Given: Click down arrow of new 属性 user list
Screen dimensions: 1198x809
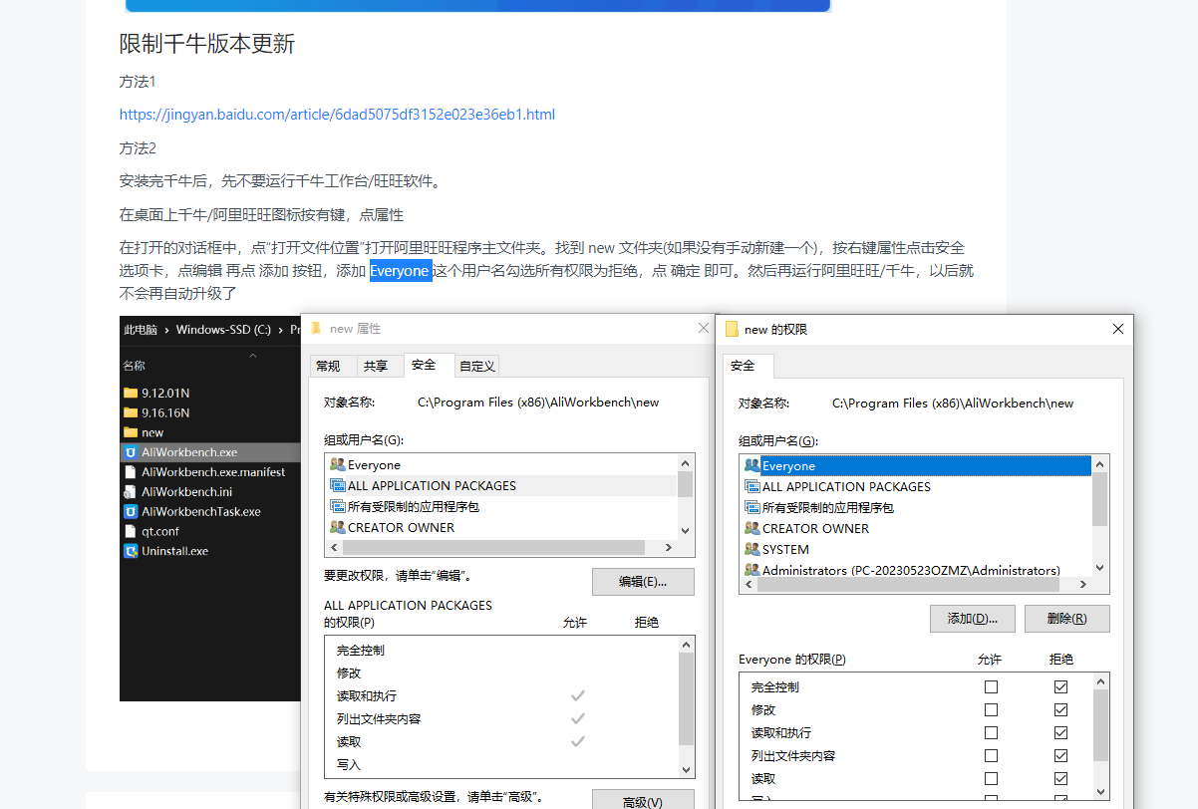Looking at the screenshot, I should click(685, 531).
